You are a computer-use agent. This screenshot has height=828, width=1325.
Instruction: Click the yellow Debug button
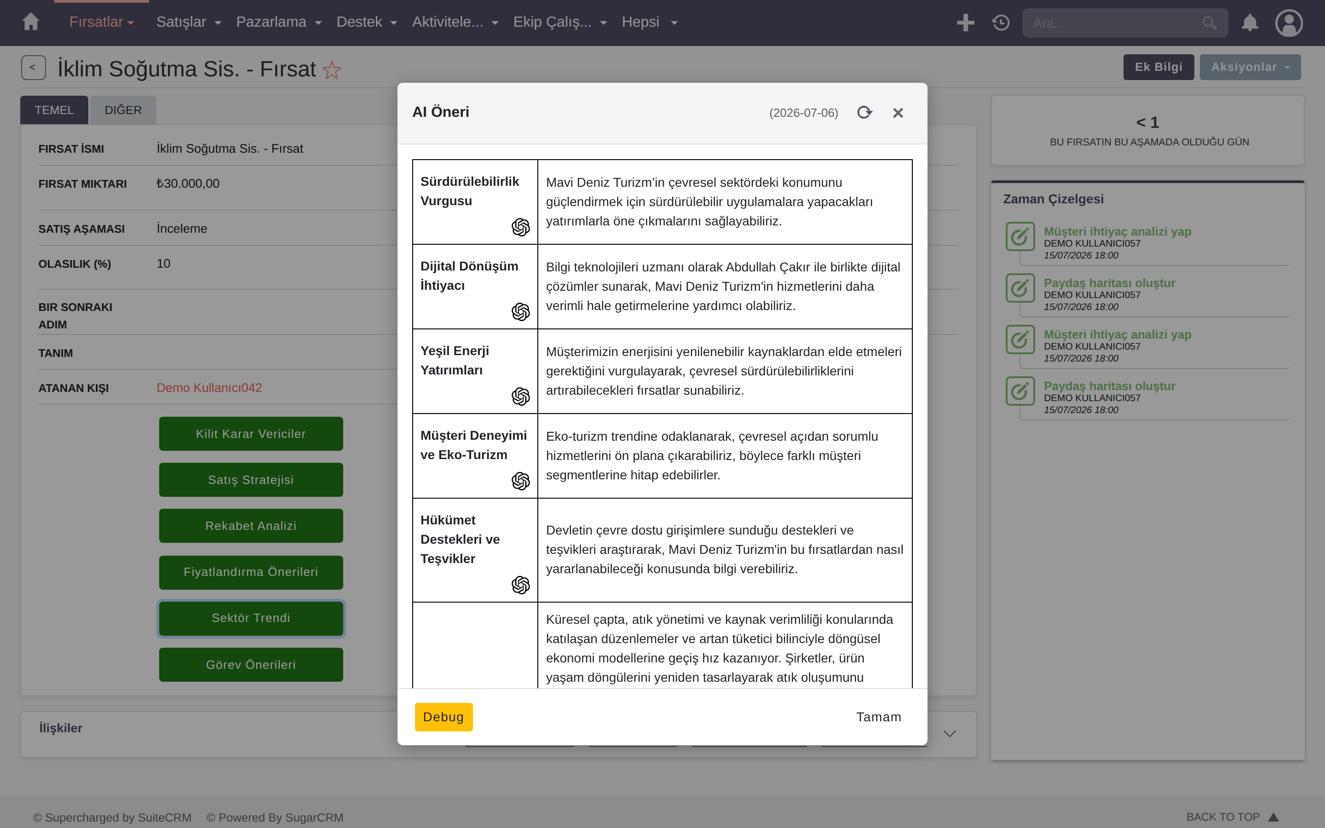click(x=444, y=717)
